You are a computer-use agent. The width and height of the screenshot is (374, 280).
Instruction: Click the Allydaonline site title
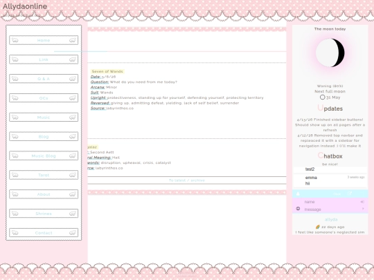(x=25, y=6)
